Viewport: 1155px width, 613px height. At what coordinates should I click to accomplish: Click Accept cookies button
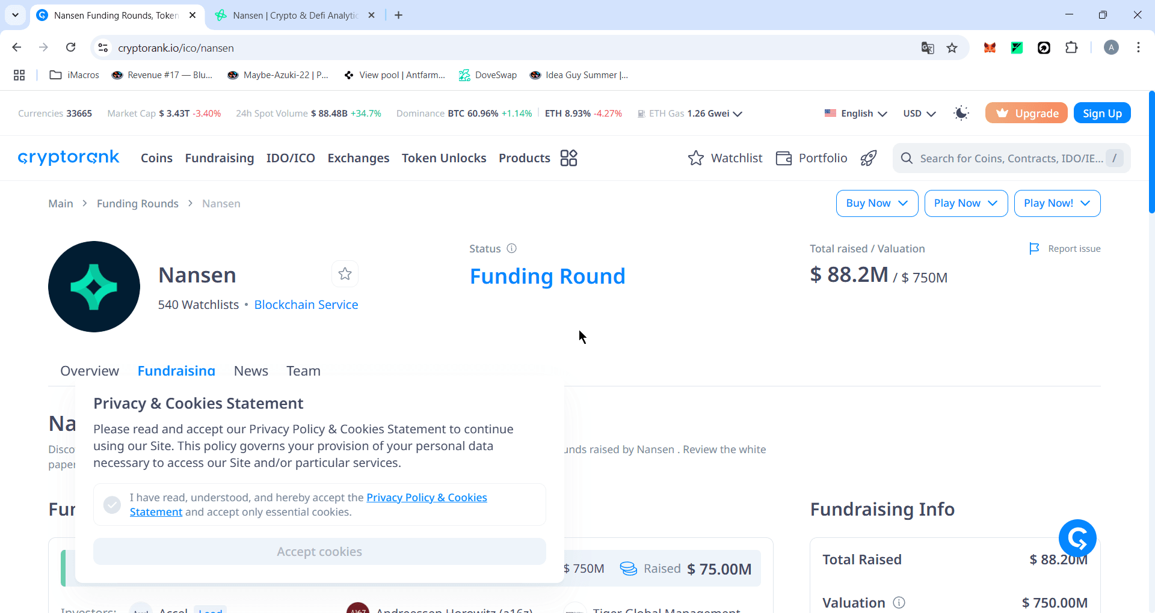[x=319, y=551]
